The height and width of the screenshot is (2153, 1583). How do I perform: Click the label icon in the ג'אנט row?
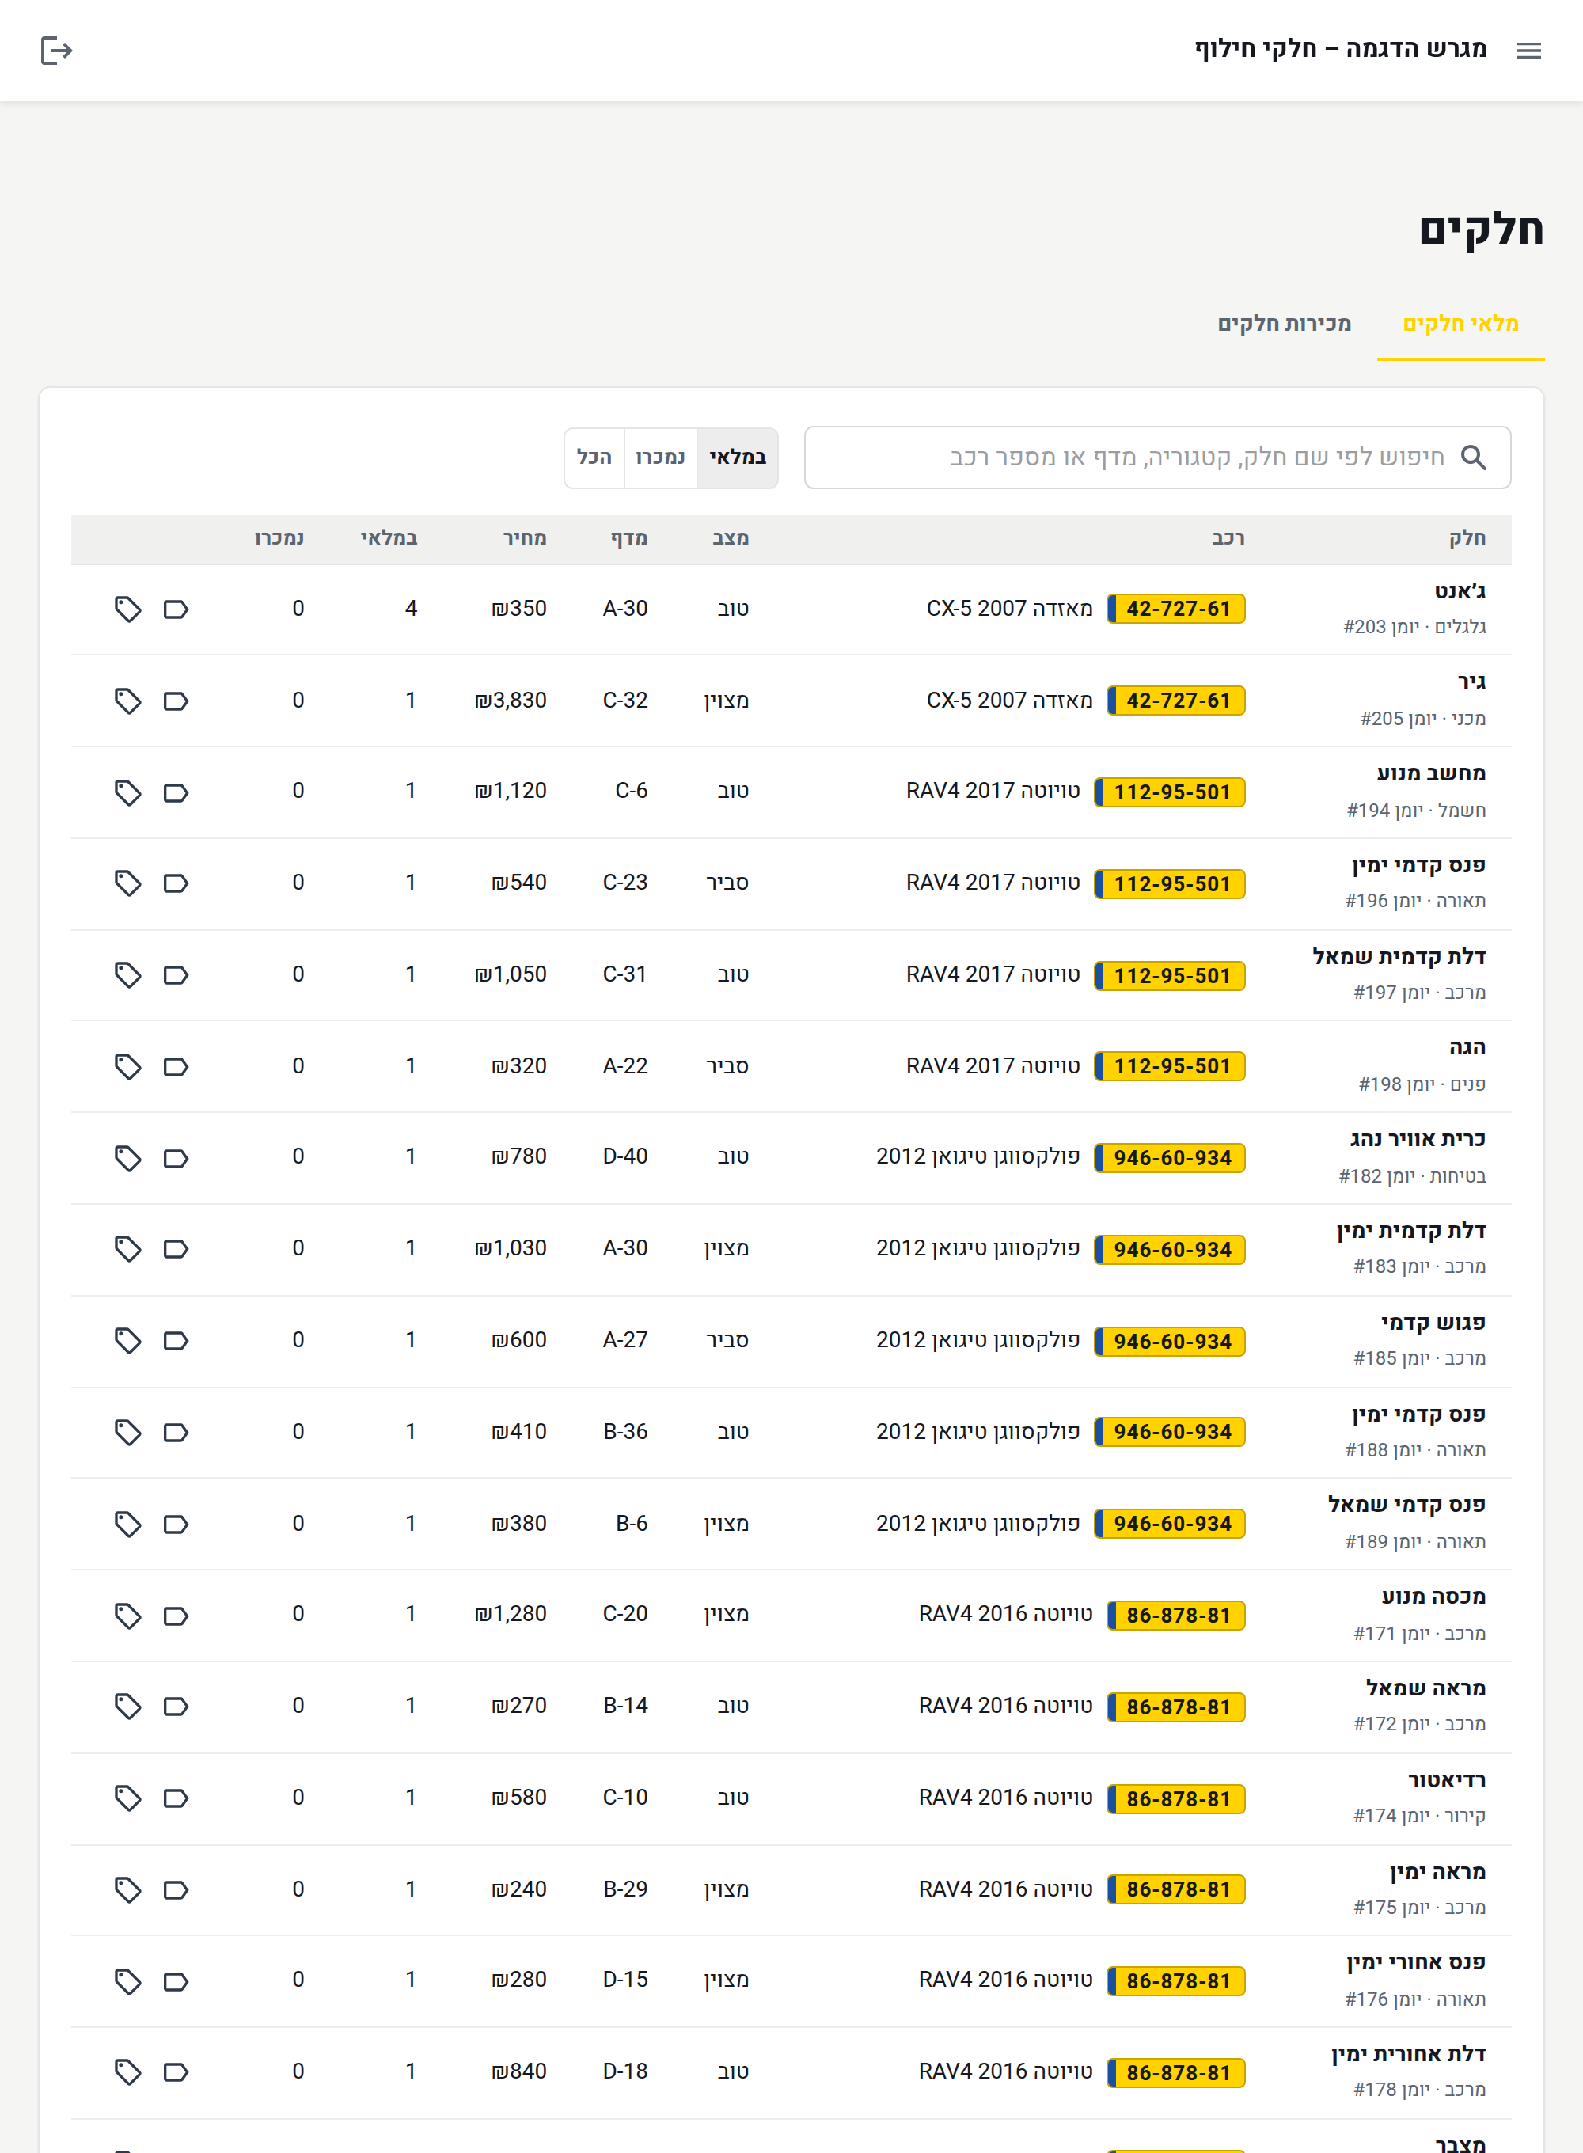point(176,609)
